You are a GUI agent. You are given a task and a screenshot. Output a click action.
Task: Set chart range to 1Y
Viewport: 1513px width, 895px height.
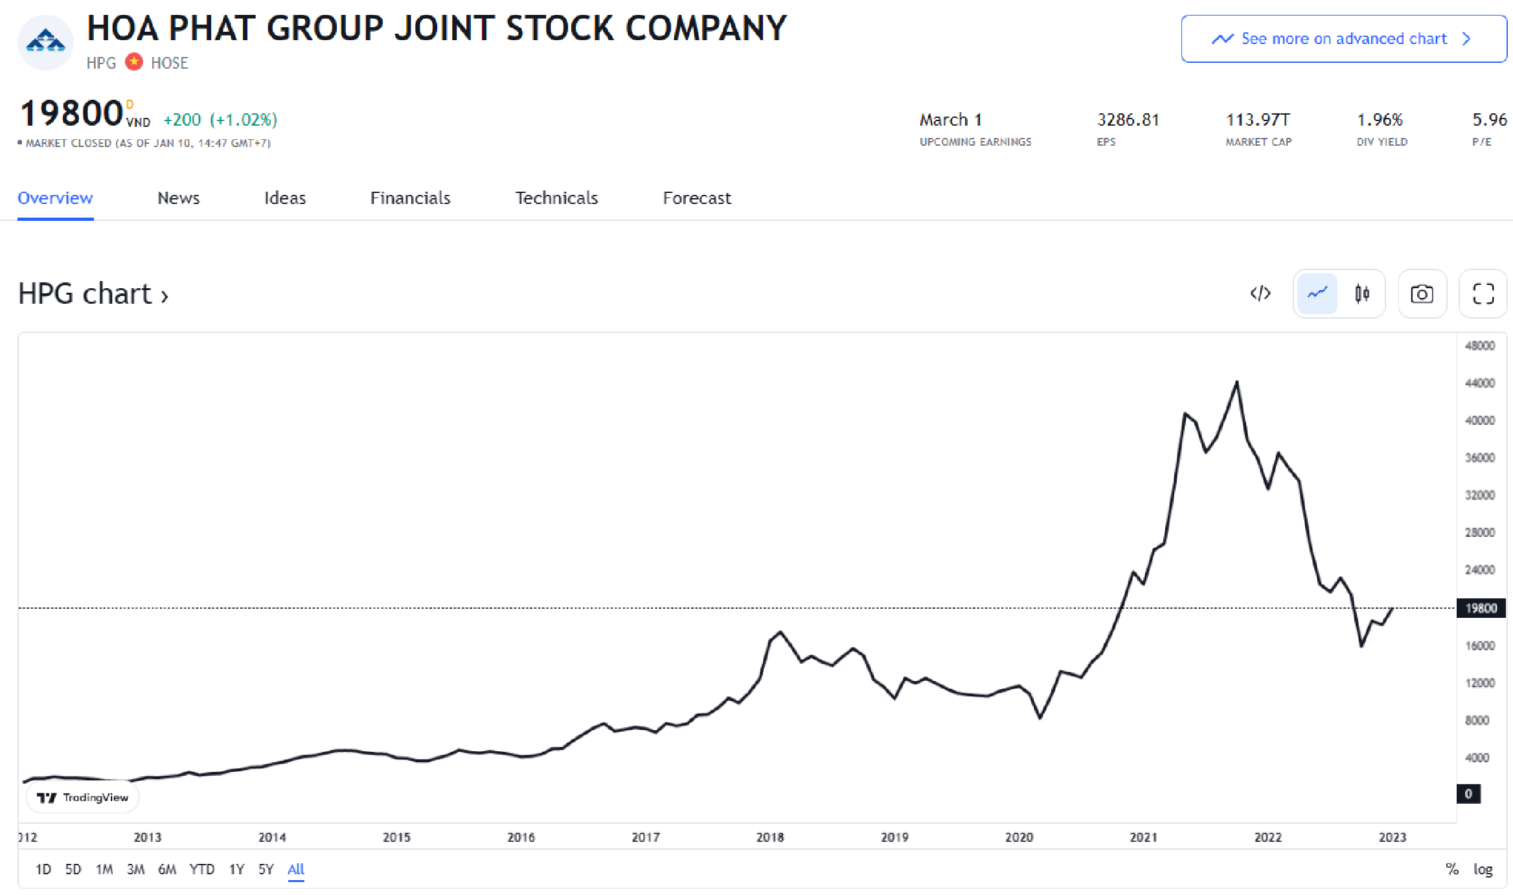click(x=236, y=869)
